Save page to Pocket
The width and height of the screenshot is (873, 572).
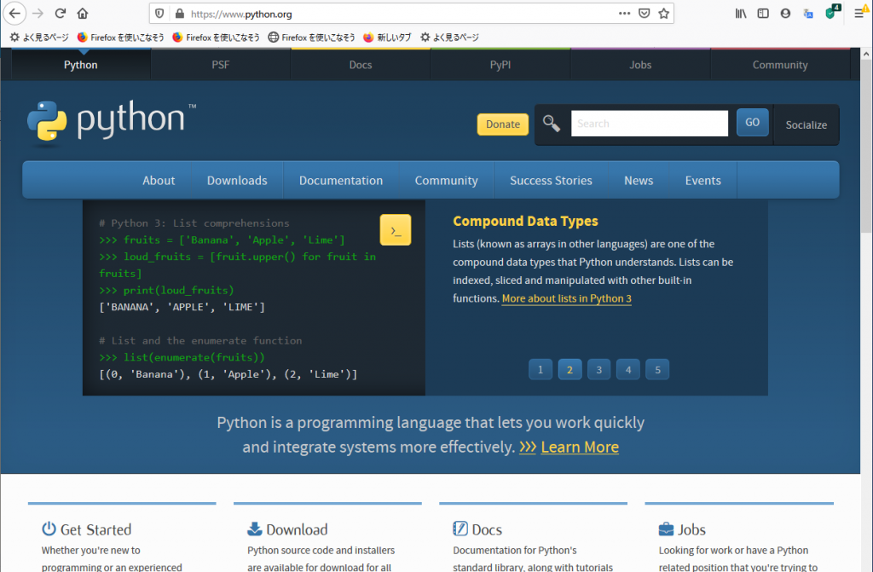[645, 14]
